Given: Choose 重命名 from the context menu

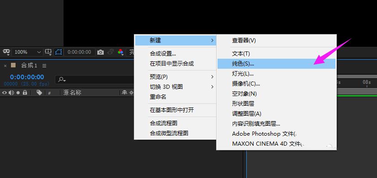Looking at the screenshot, I should (x=175, y=97).
